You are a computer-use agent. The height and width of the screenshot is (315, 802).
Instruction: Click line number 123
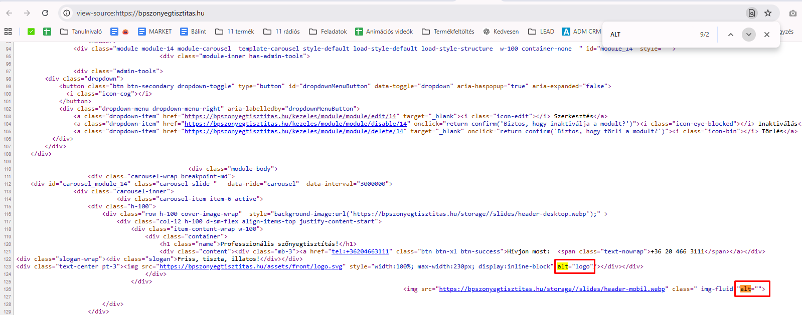click(x=7, y=266)
